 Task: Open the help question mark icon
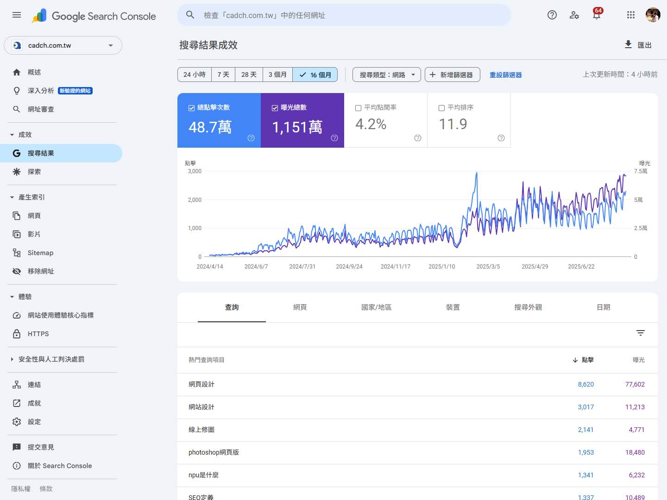(x=552, y=15)
